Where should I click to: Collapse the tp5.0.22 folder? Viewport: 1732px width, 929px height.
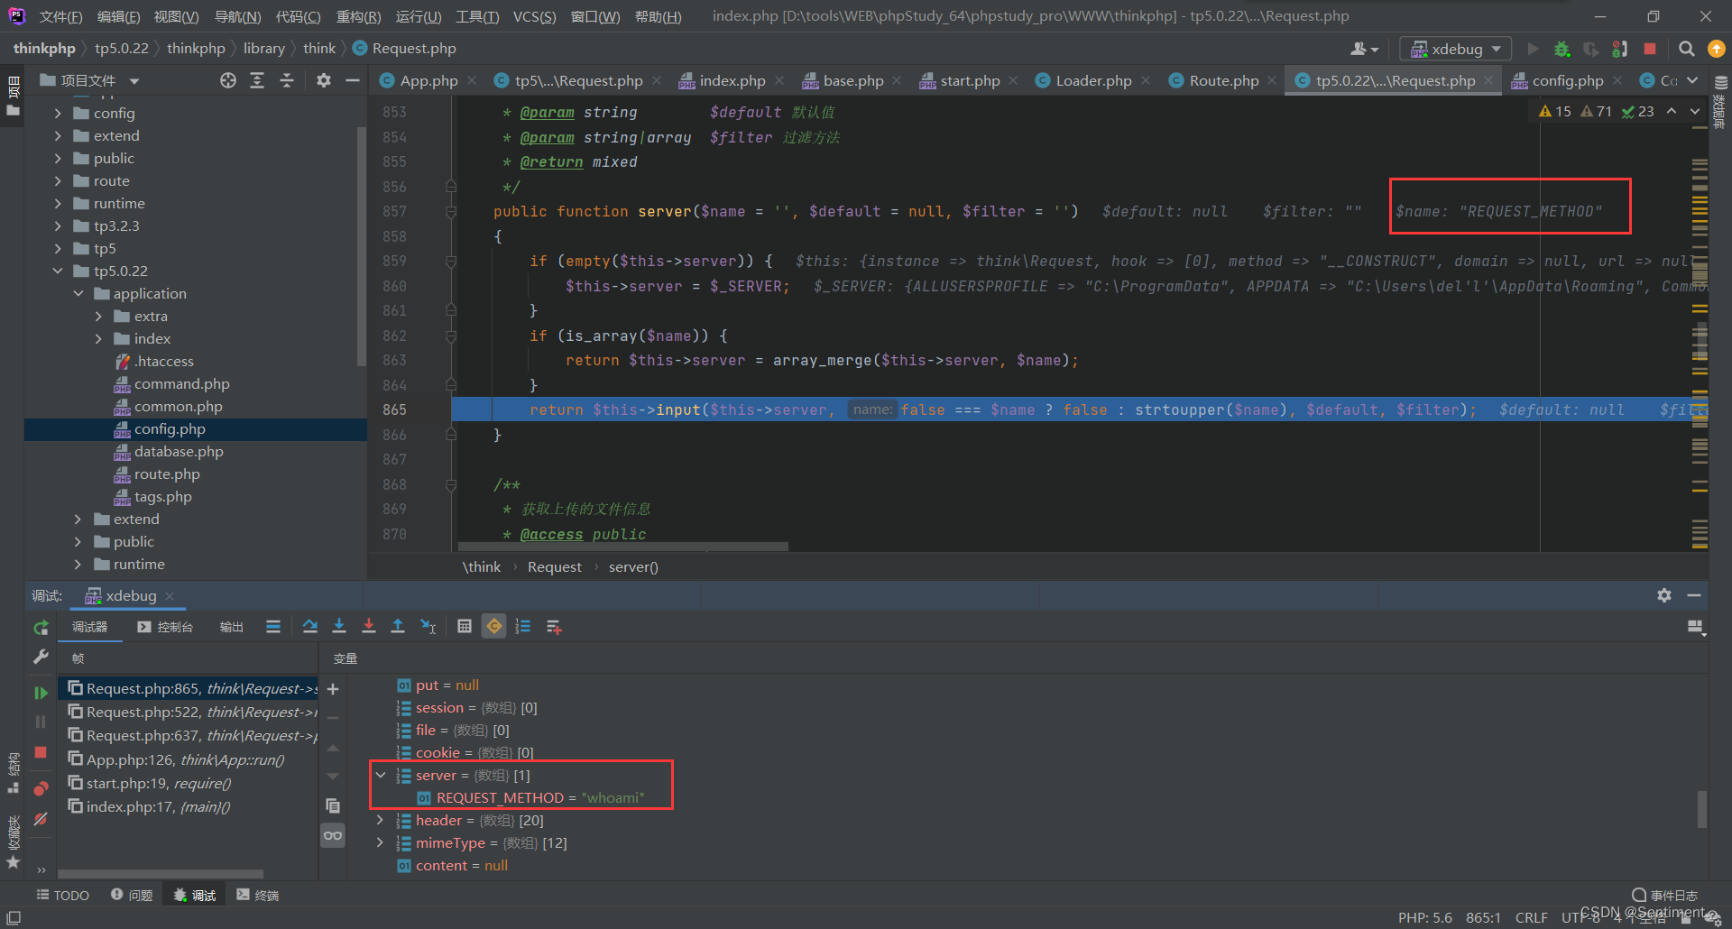59,271
